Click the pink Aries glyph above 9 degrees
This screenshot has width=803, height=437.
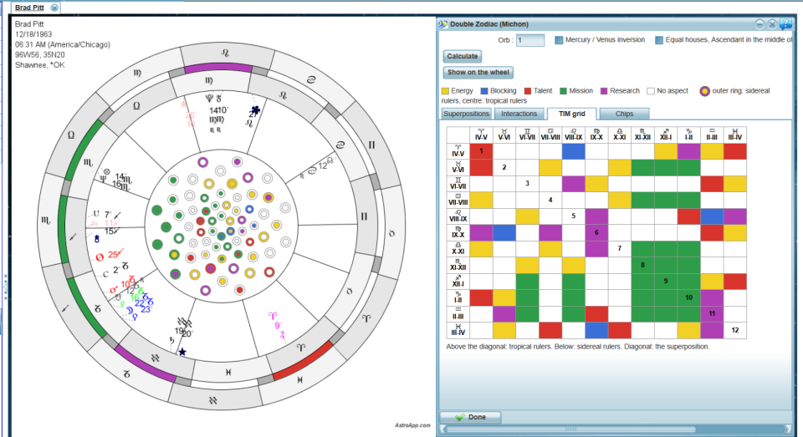point(273,317)
